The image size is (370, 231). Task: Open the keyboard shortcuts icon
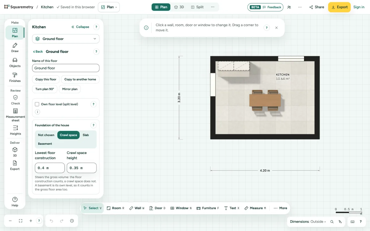coord(352,221)
